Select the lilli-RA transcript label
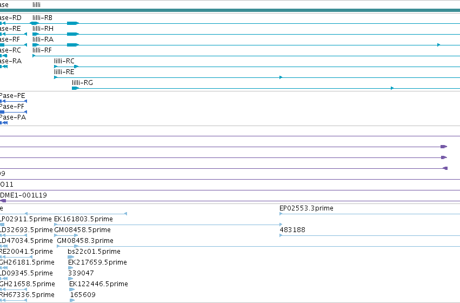 [x=43, y=39]
